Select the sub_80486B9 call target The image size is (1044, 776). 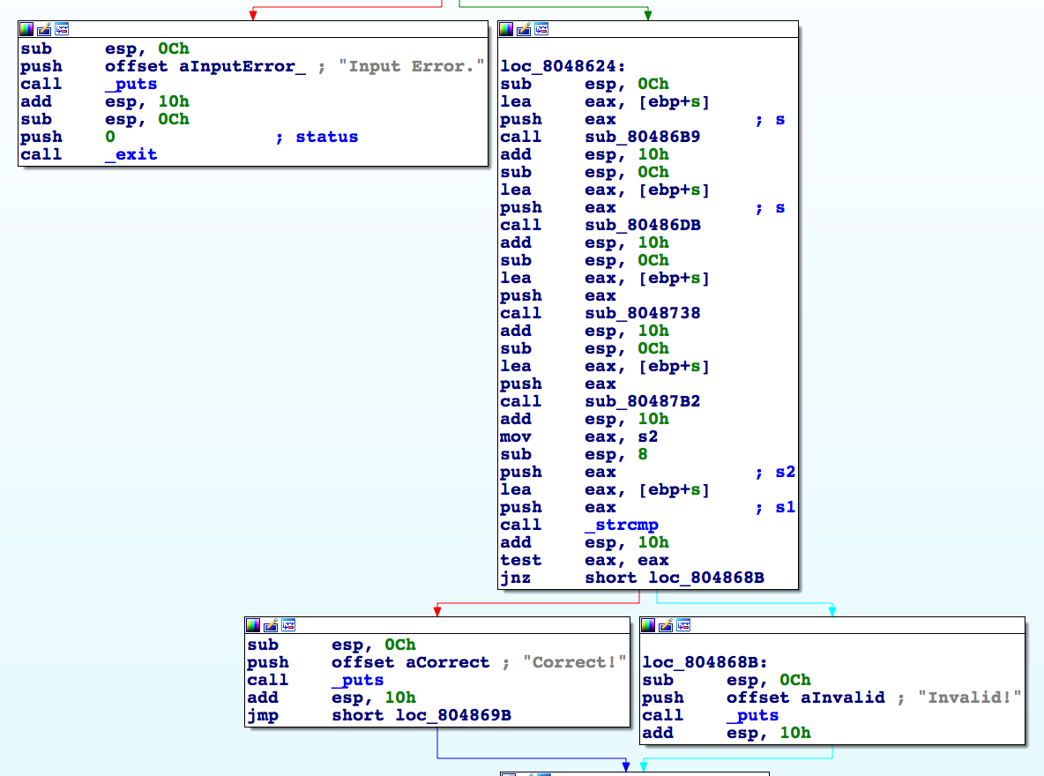coord(642,137)
